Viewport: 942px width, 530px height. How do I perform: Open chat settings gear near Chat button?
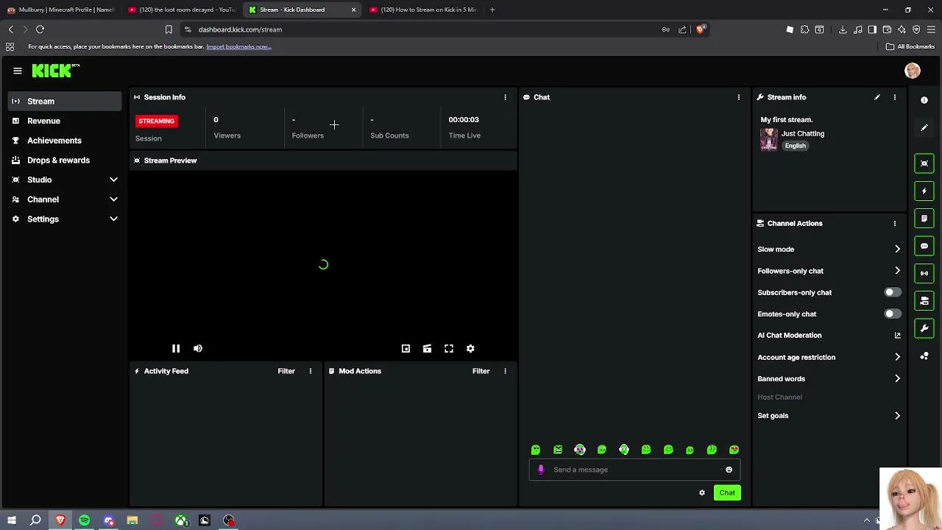[702, 492]
